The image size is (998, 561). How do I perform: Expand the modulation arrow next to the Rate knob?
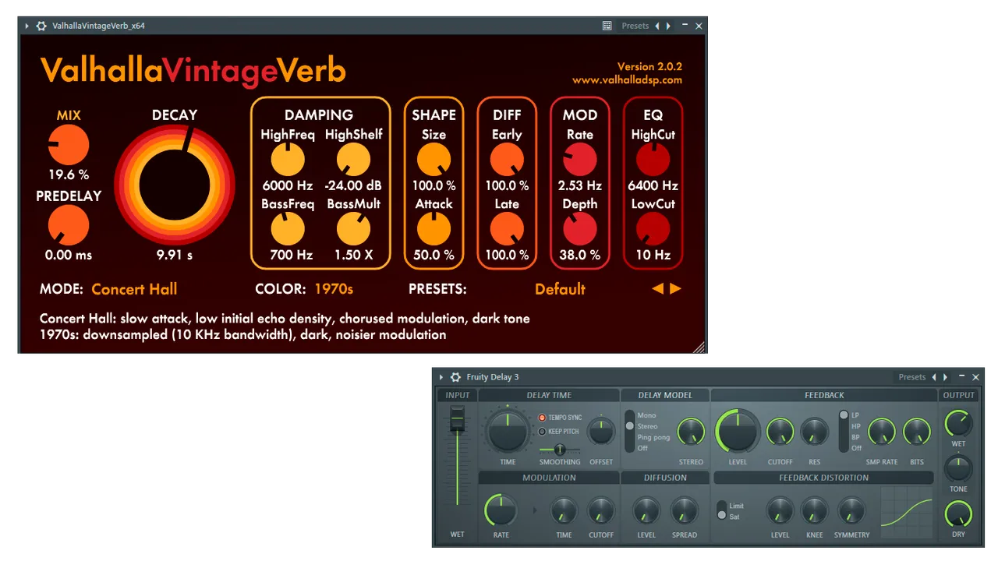point(535,511)
